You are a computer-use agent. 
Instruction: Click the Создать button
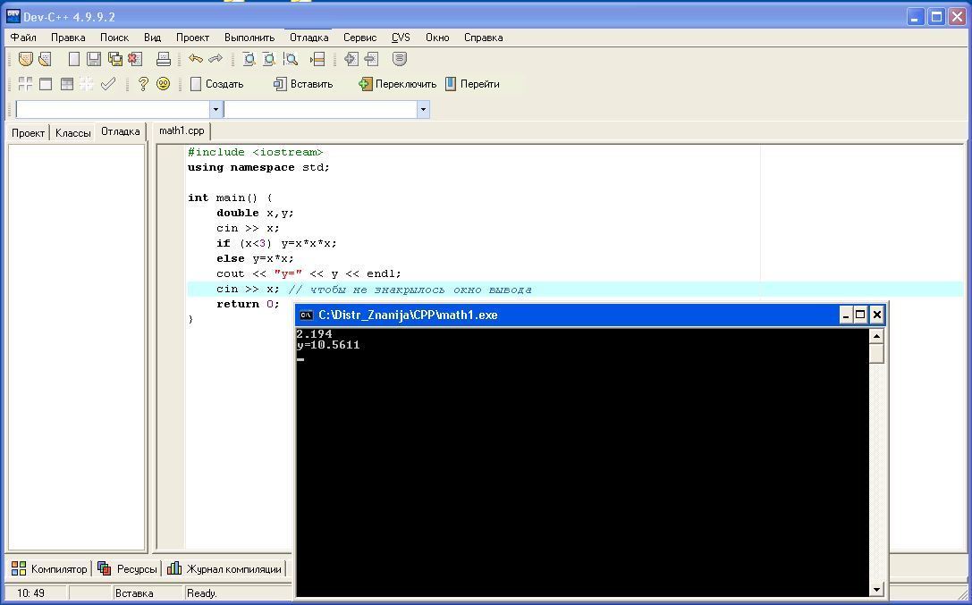[x=216, y=84]
